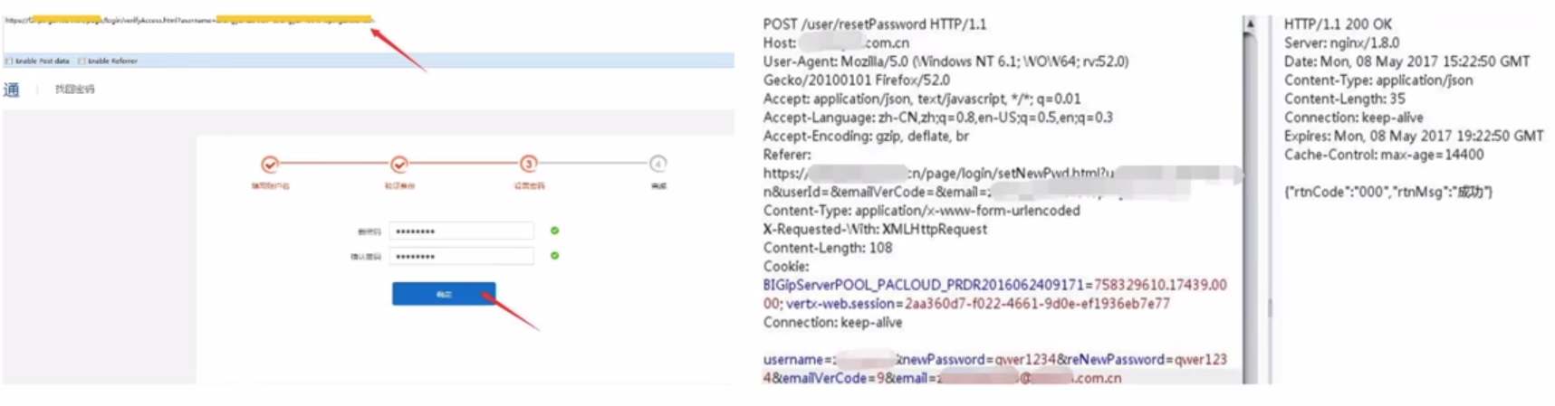The height and width of the screenshot is (406, 1555).
Task: Click the new password input field
Action: pos(462,231)
